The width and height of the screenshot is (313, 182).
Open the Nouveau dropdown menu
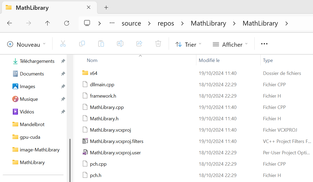26,44
